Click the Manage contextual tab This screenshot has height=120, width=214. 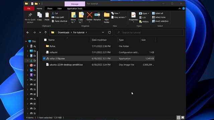(x=75, y=4)
